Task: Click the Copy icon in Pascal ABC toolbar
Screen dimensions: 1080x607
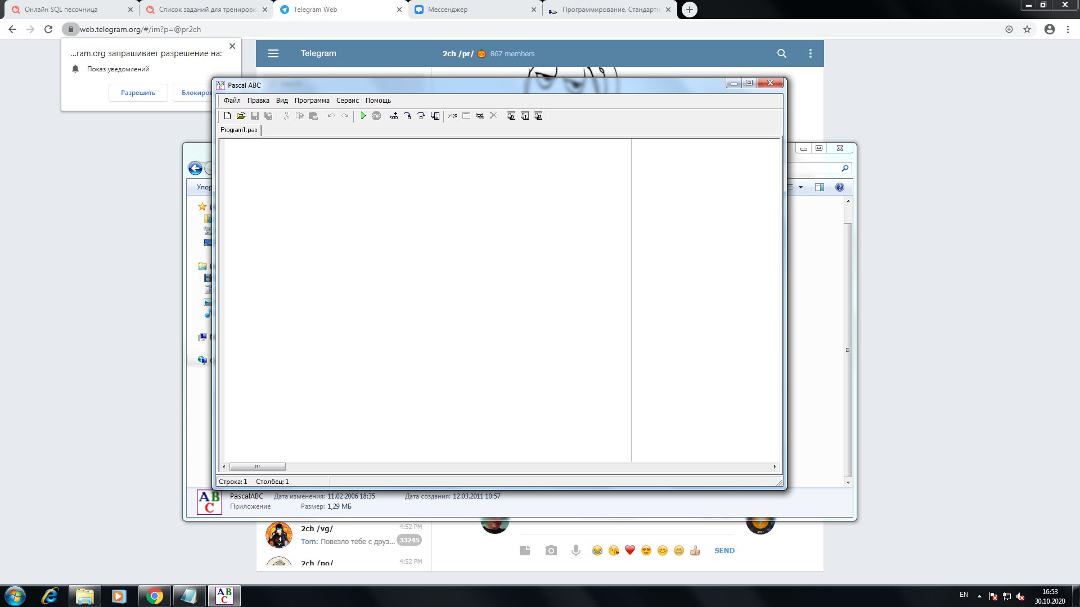Action: tap(300, 116)
